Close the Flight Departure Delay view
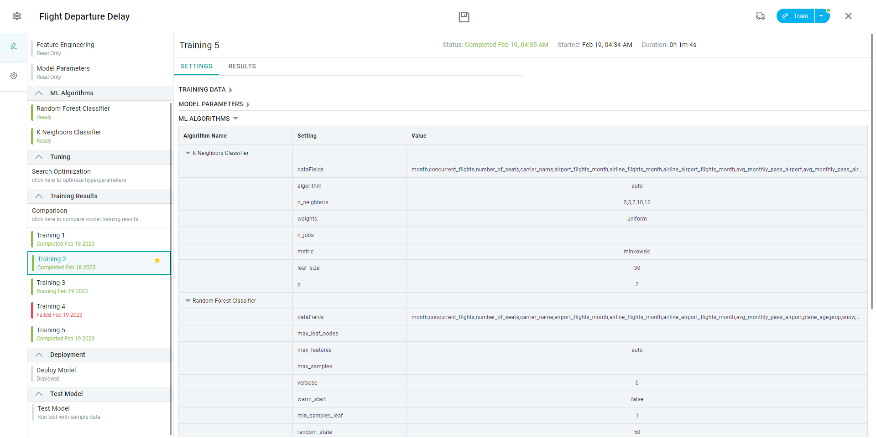876x438 pixels. 848,16
